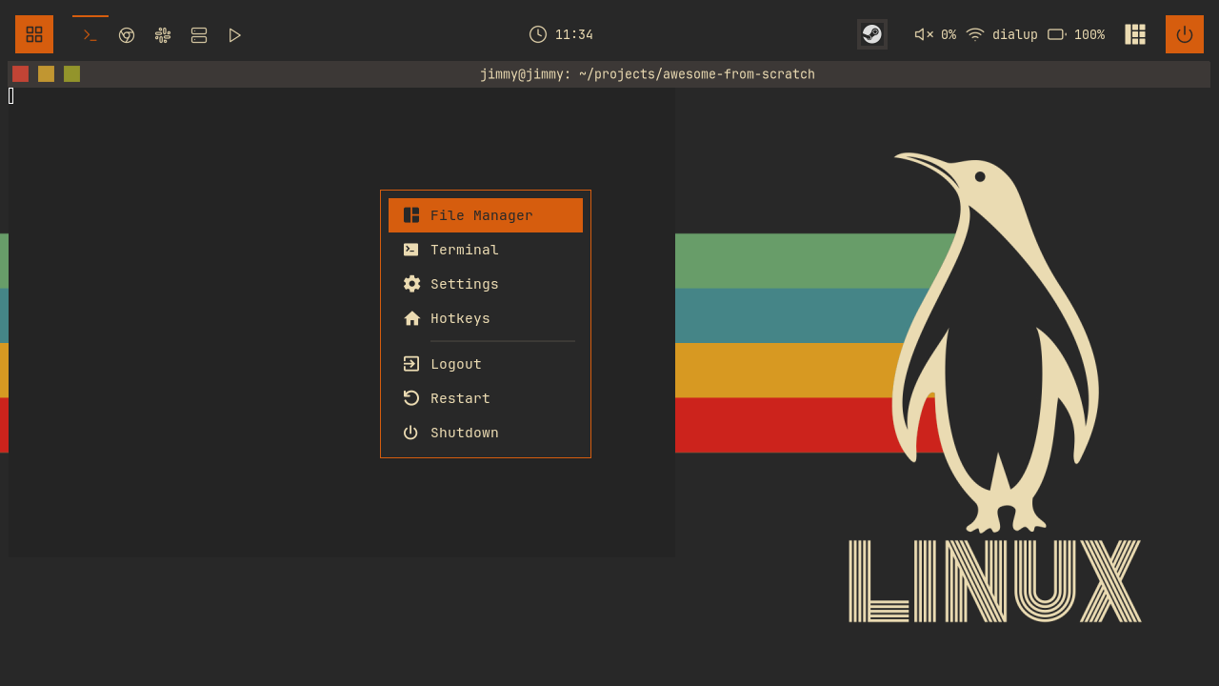1219x686 pixels.
Task: Click the Restart circular arrow icon
Action: coord(411,398)
